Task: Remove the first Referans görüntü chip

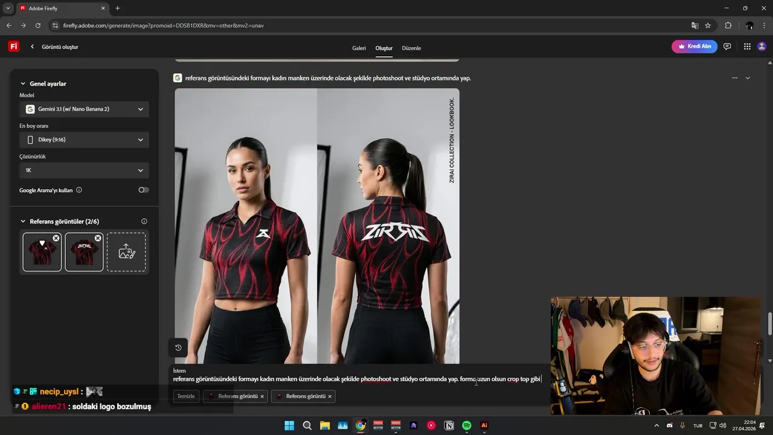Action: pos(262,396)
